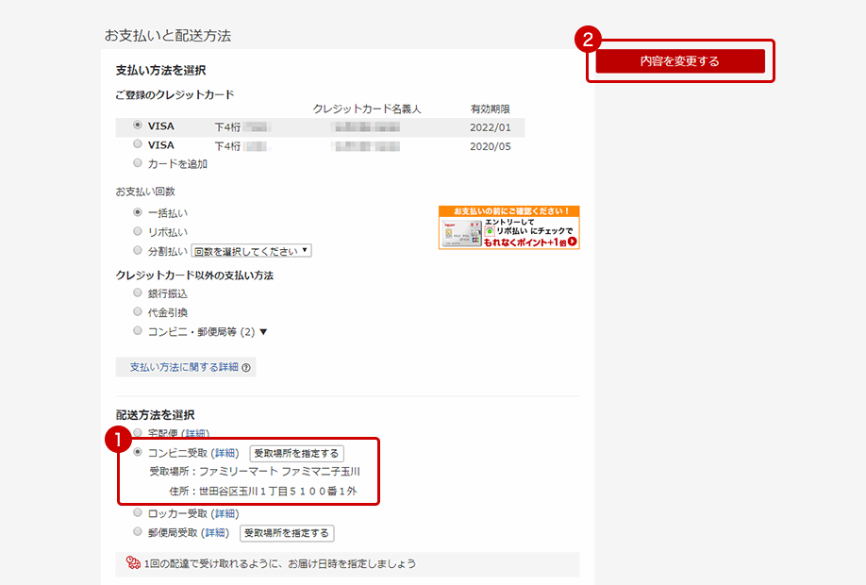
Task: Select 宅配便 delivery method
Action: (138, 434)
